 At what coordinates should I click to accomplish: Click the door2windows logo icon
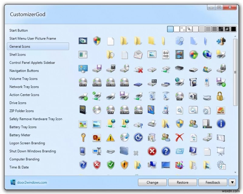(12, 182)
